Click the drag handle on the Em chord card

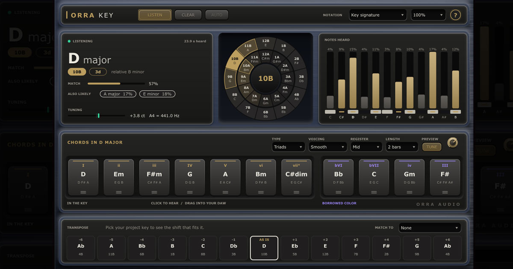tap(119, 192)
